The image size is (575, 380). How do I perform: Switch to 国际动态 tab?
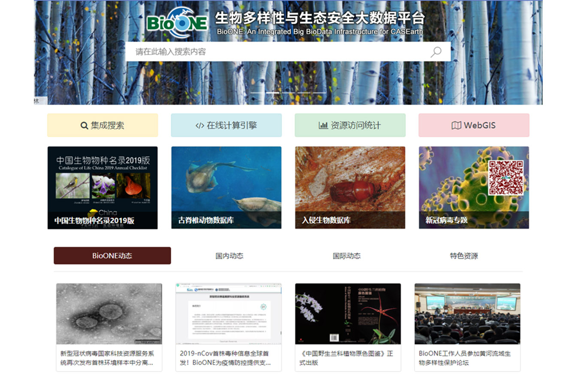pyautogui.click(x=347, y=256)
